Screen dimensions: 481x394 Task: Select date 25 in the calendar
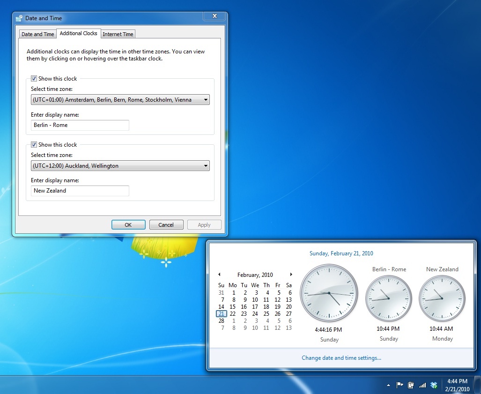pos(266,313)
